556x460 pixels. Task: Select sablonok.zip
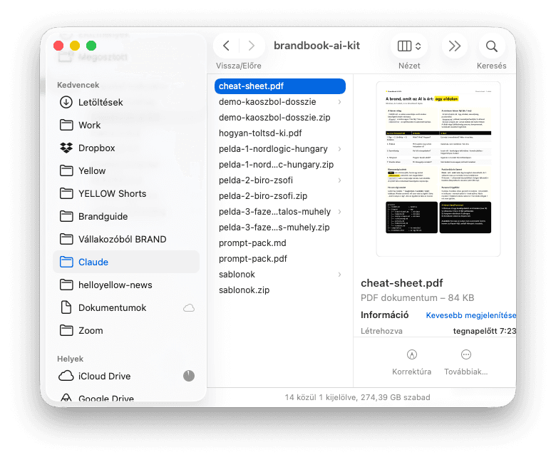coord(279,290)
